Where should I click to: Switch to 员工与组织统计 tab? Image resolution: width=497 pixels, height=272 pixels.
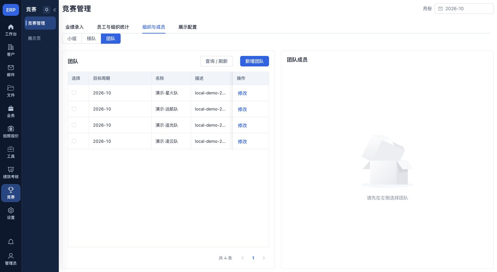point(113,27)
